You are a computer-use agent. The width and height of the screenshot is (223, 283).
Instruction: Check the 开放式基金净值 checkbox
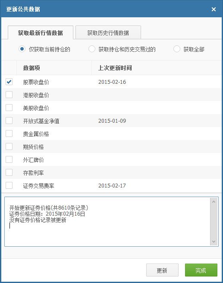tap(9, 121)
